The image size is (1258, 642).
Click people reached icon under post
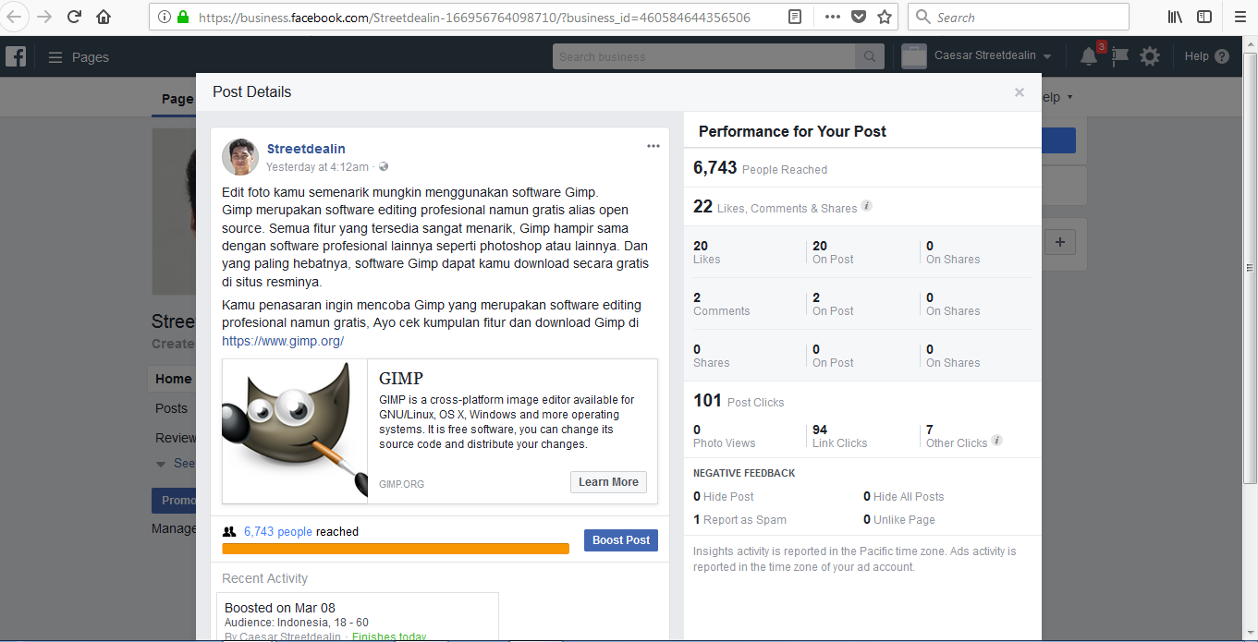tap(229, 531)
